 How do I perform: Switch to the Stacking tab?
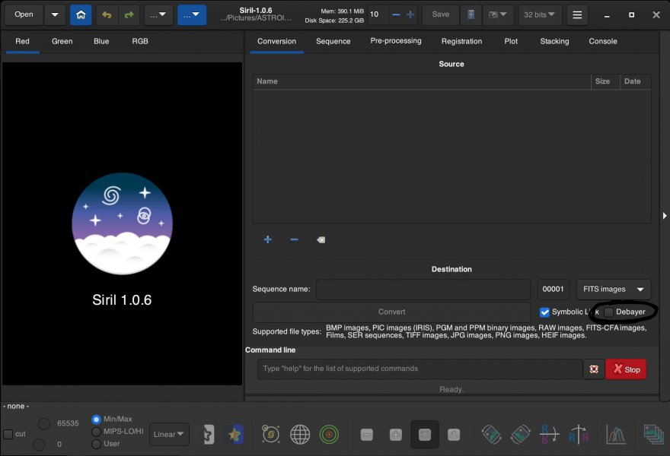554,41
